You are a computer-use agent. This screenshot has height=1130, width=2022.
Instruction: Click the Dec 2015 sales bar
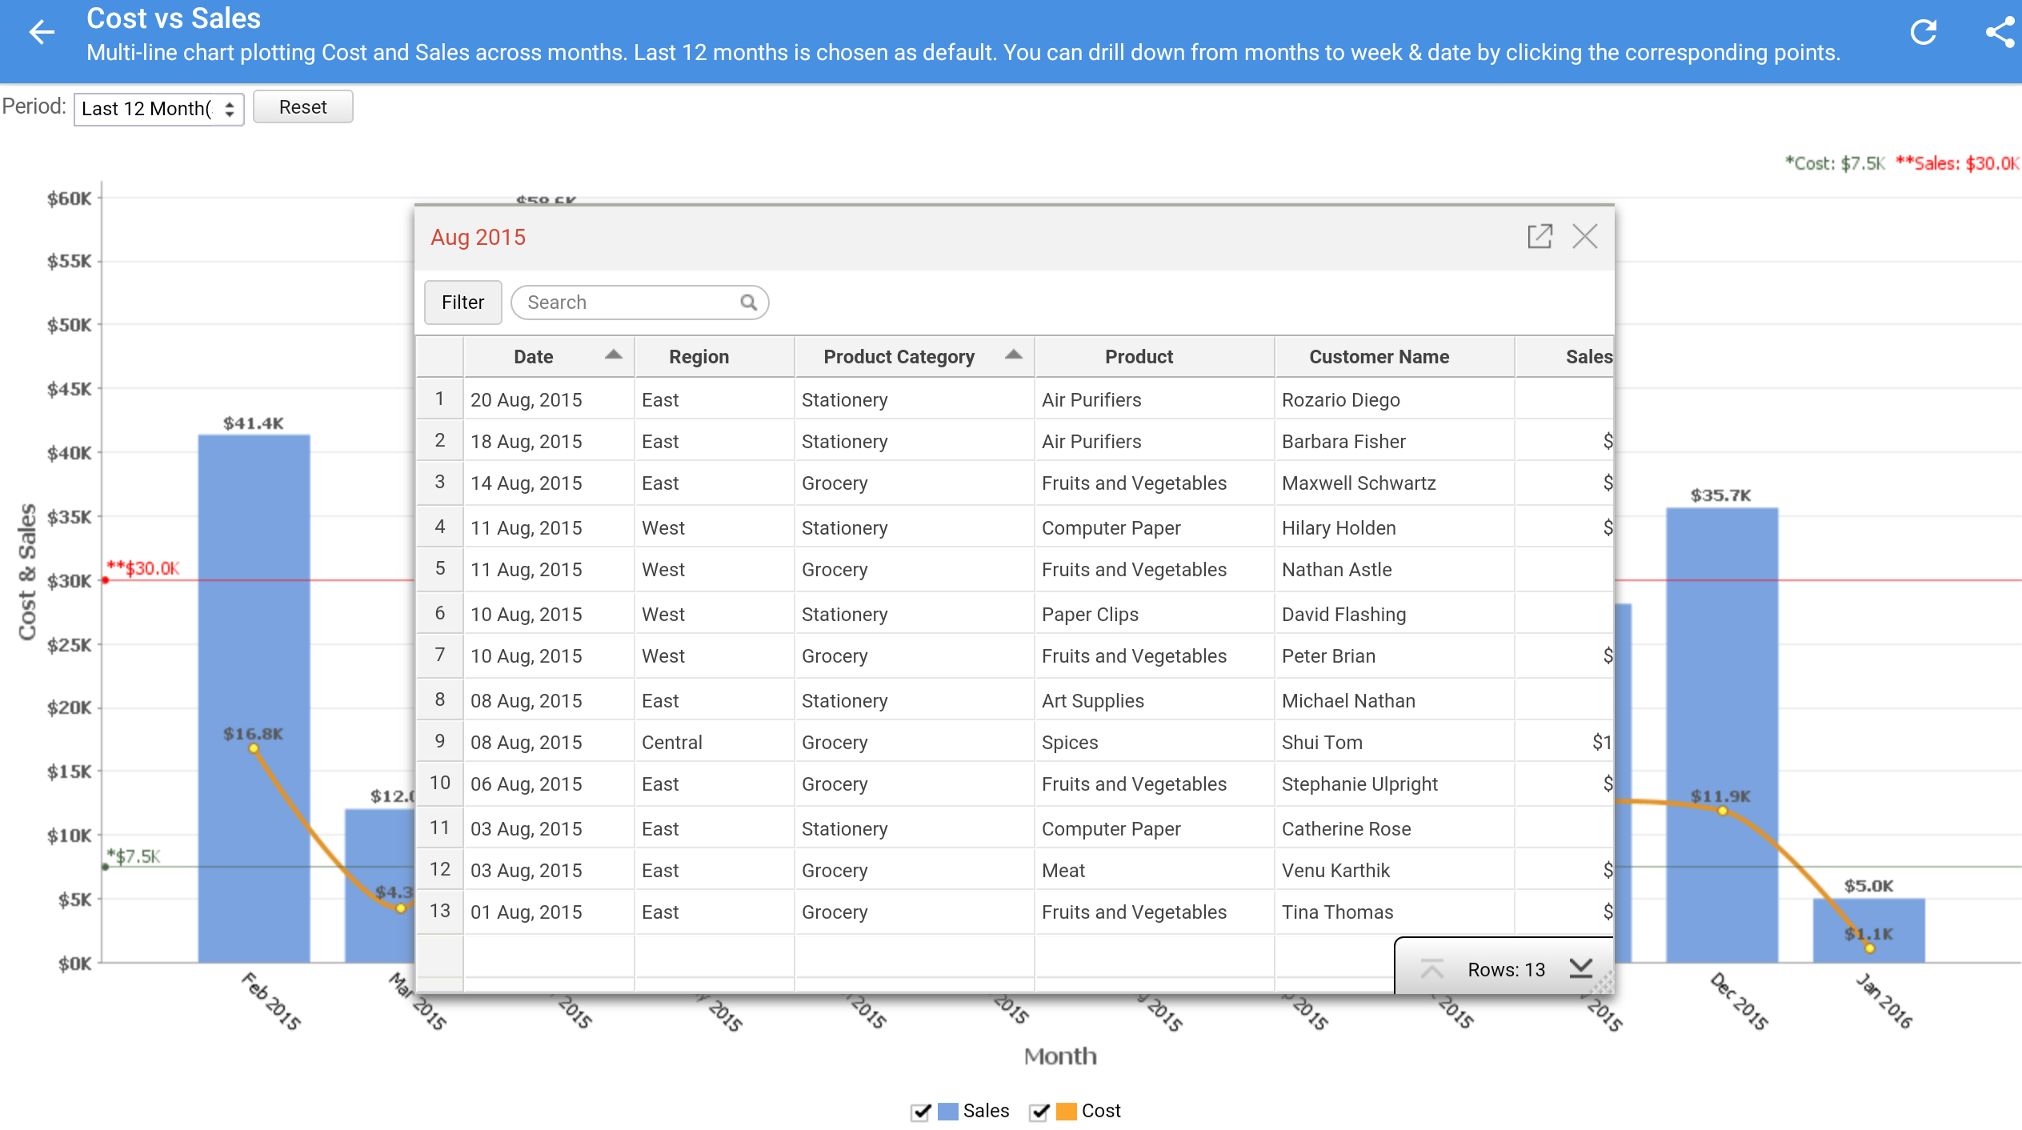pyautogui.click(x=1721, y=680)
